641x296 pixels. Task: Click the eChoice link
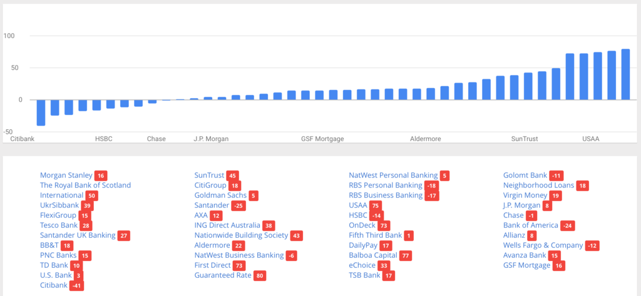(x=362, y=265)
